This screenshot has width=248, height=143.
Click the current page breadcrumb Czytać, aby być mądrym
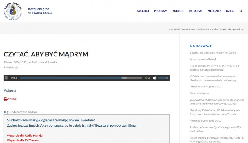(232, 29)
